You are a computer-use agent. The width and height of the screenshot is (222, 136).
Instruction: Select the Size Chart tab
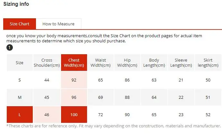pos(20,24)
